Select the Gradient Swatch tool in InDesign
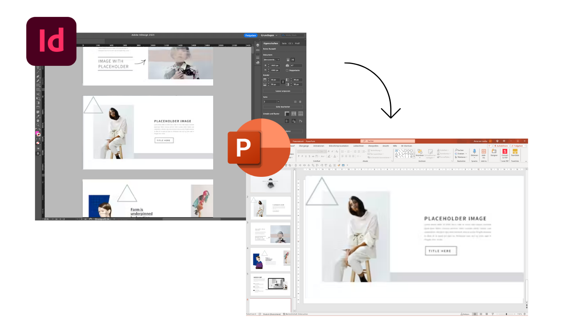The width and height of the screenshot is (575, 329). point(38,103)
